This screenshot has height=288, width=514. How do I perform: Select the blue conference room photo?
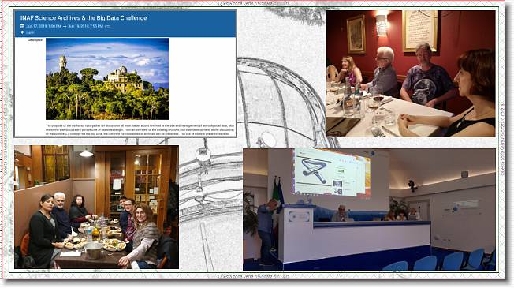click(369, 209)
